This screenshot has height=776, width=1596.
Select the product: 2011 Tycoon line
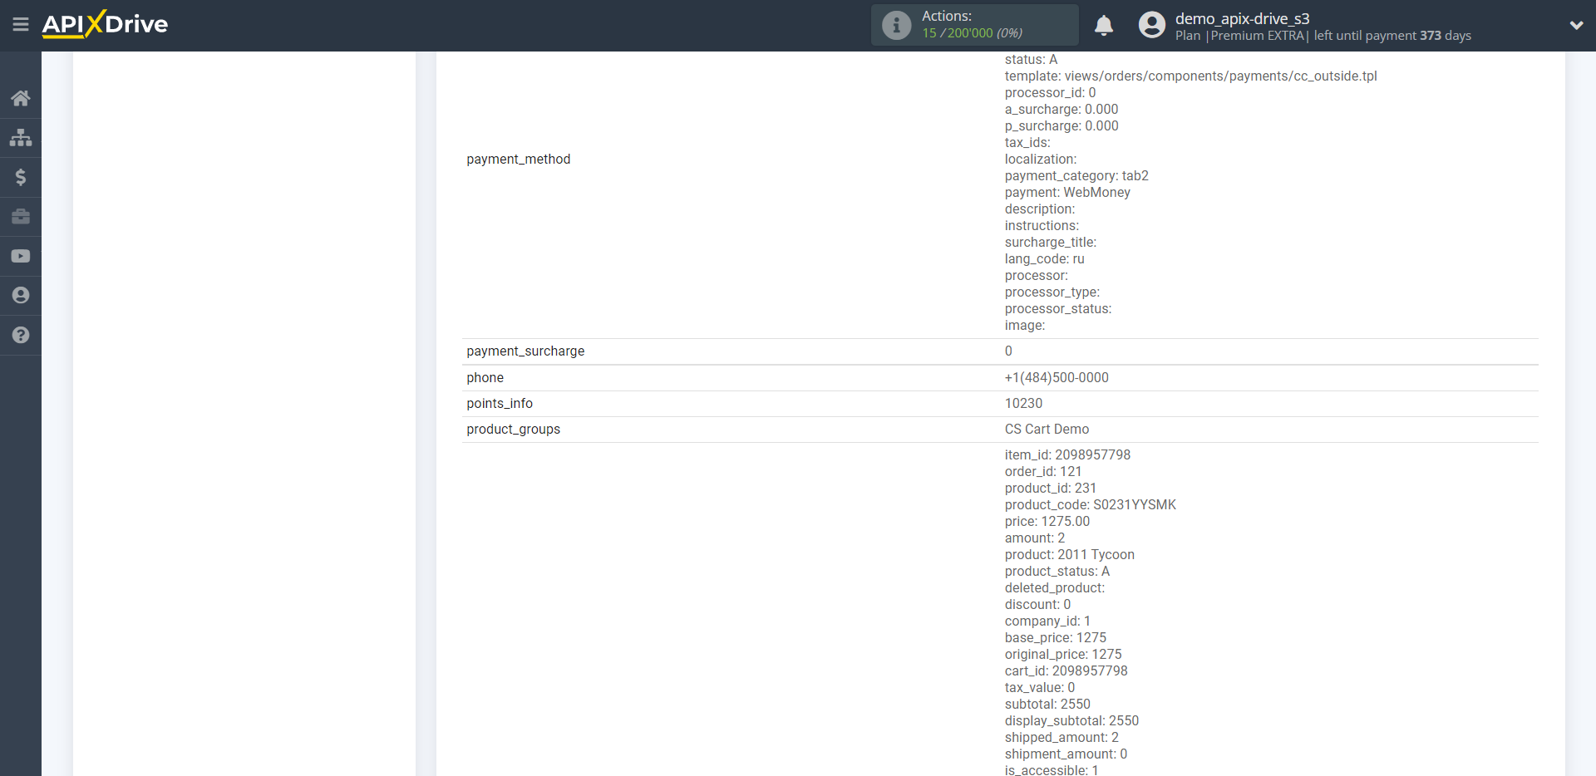(1070, 554)
